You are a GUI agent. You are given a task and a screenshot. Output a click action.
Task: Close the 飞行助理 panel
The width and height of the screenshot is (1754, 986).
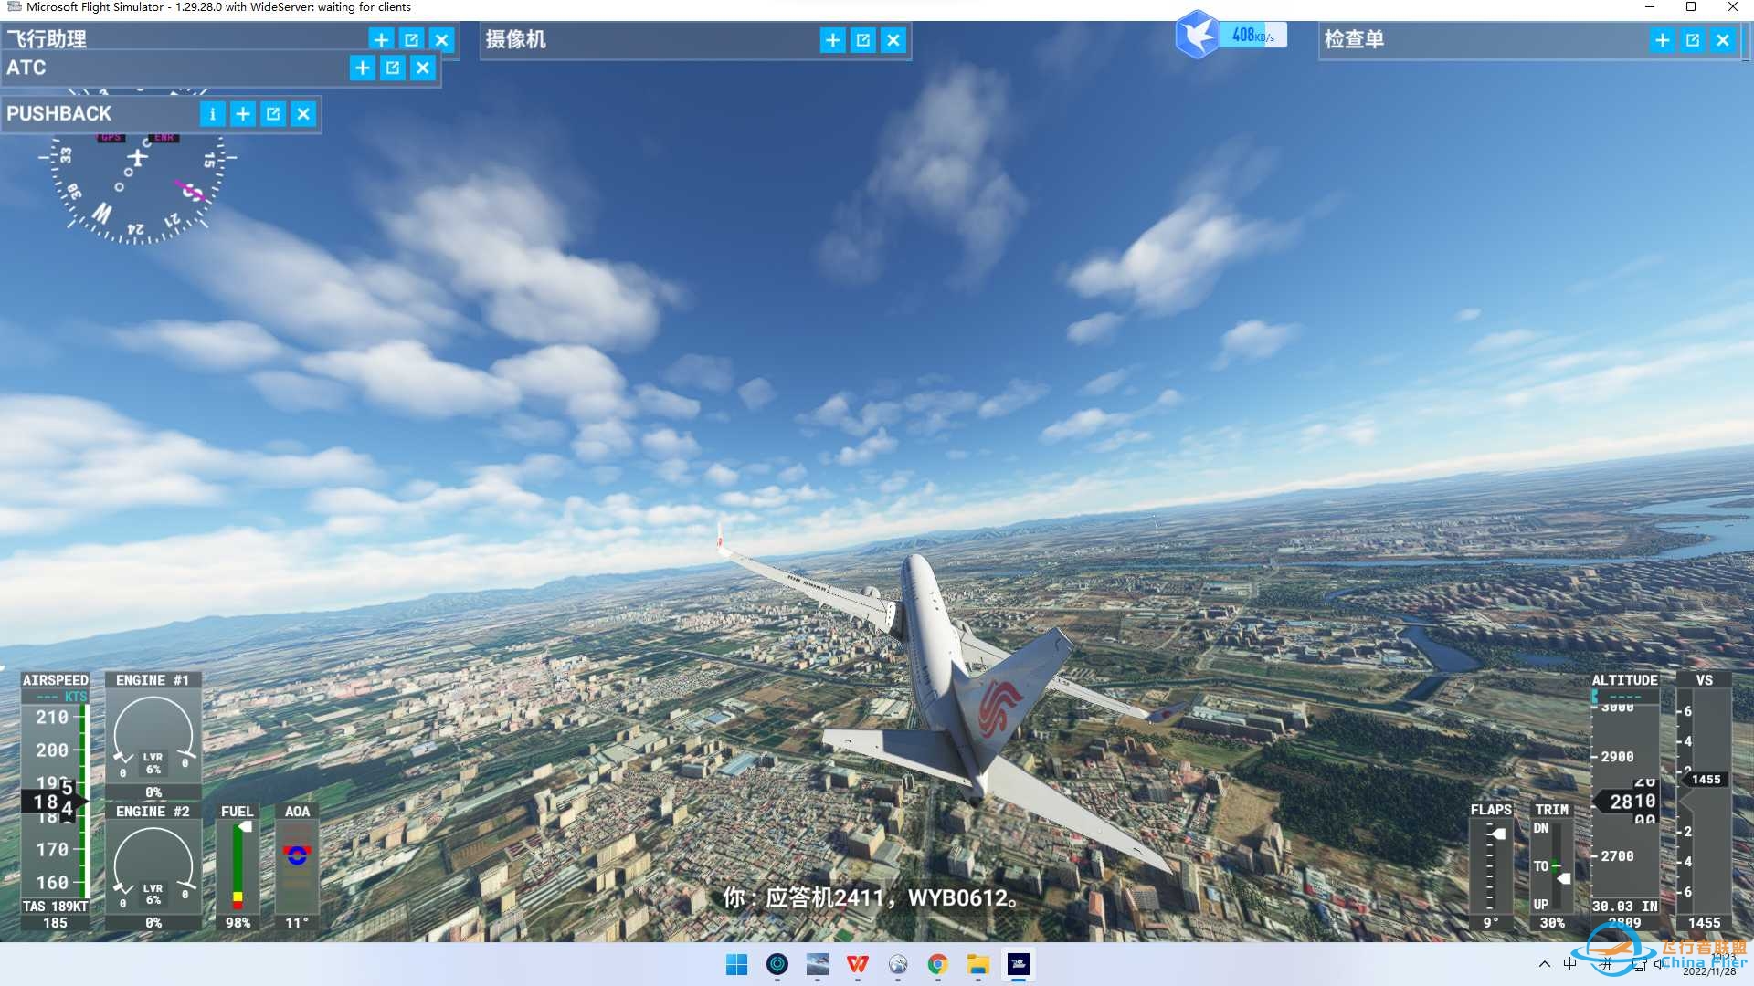coord(441,39)
